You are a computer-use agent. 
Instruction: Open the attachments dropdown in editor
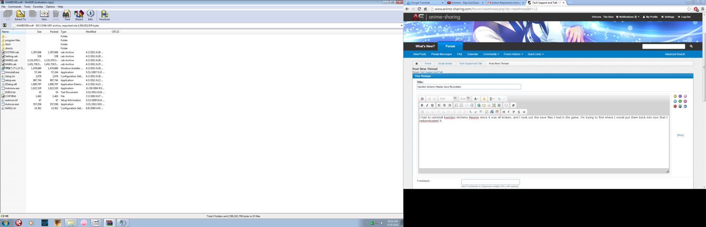[x=492, y=99]
